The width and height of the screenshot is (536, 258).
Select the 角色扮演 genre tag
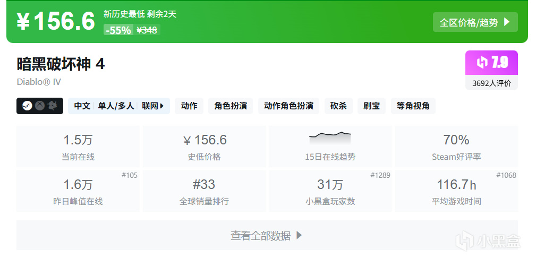231,106
